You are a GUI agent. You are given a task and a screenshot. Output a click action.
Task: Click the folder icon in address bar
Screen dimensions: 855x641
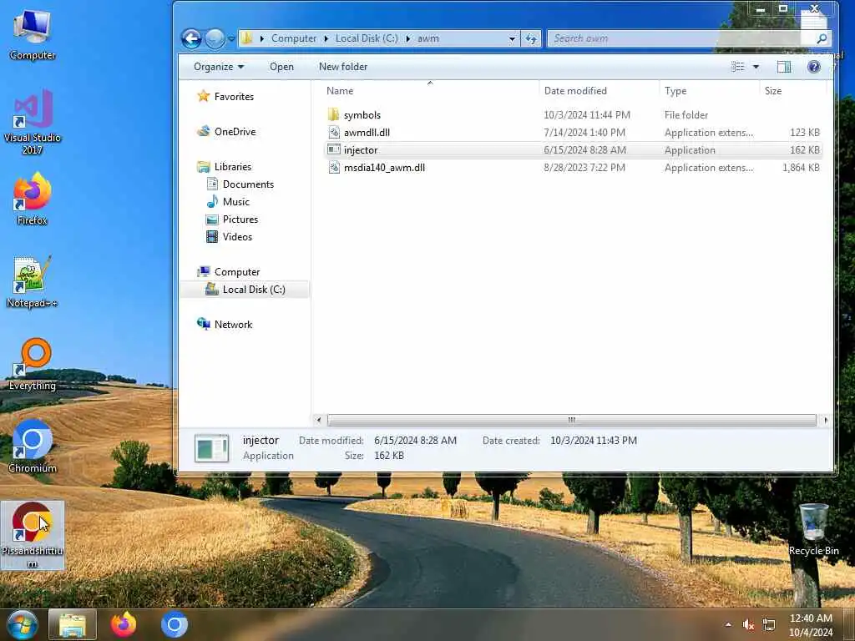click(x=247, y=38)
